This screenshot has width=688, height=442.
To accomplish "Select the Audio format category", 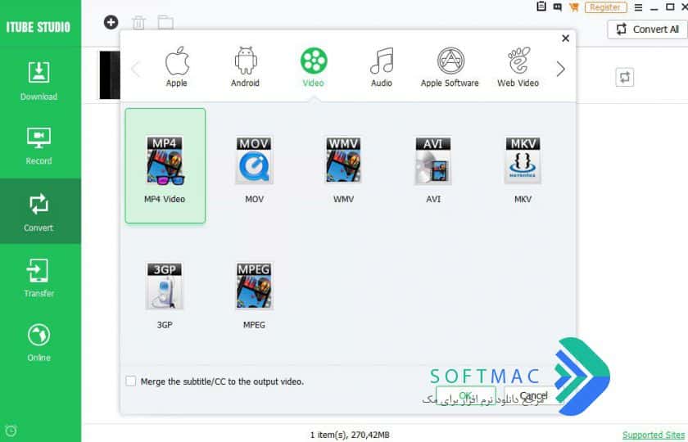I will 382,67.
